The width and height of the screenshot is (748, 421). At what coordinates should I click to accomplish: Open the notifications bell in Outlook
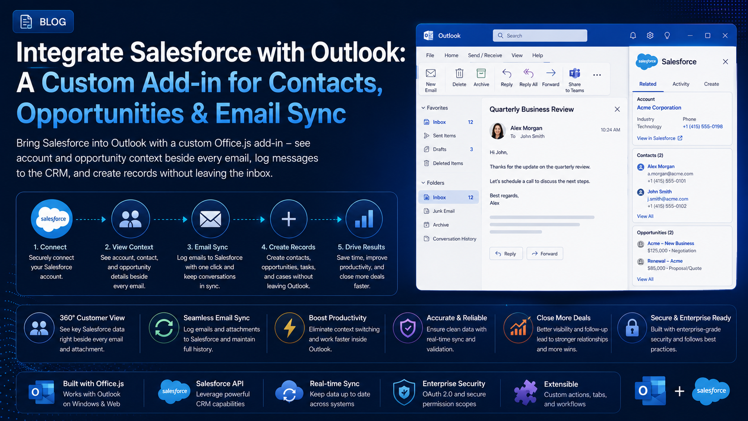pyautogui.click(x=633, y=35)
